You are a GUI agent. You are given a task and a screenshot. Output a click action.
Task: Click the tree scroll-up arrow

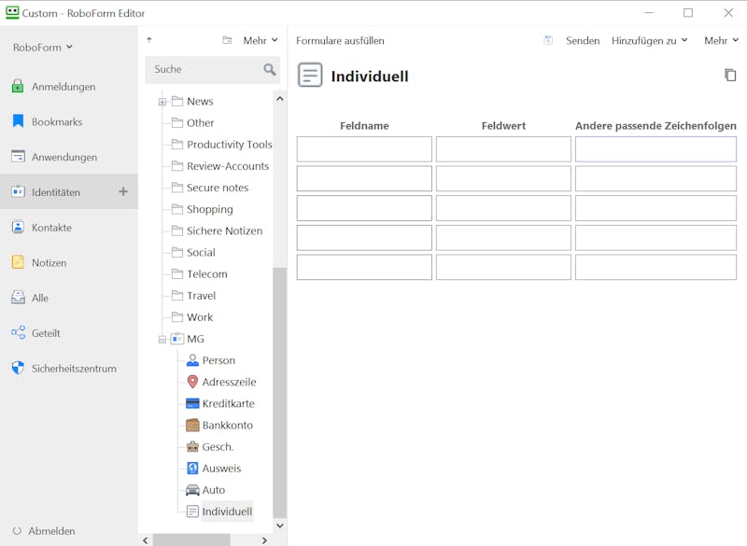280,99
